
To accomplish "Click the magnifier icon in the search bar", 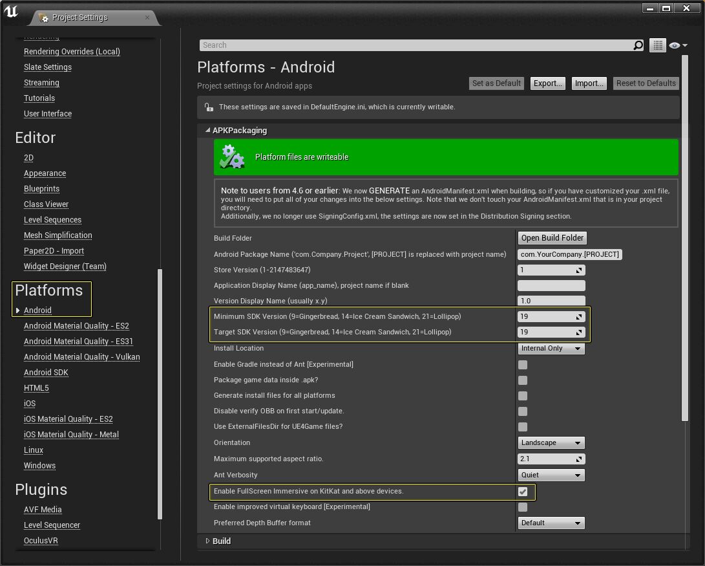I will click(638, 45).
